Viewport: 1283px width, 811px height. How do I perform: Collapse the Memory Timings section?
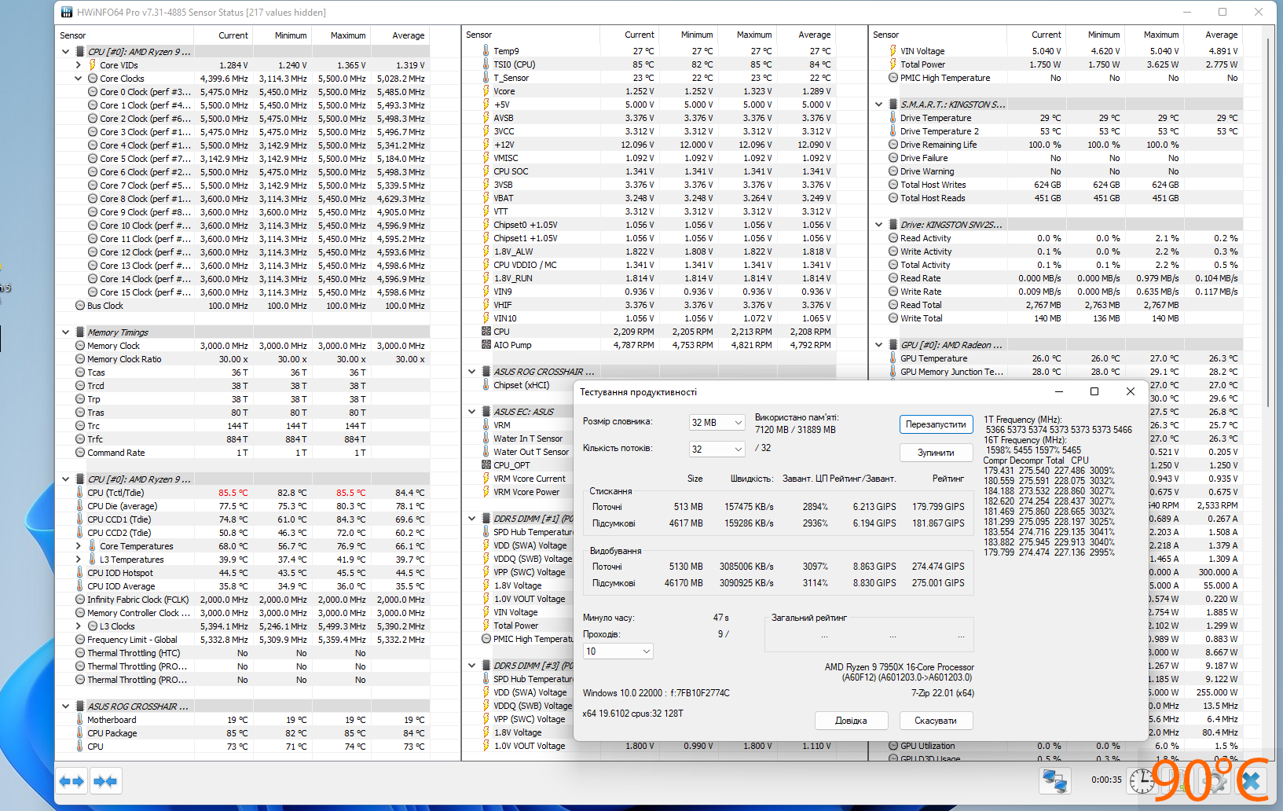tap(66, 332)
